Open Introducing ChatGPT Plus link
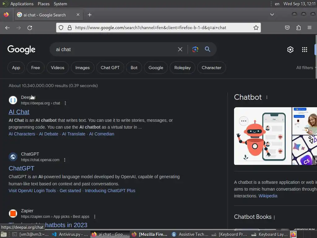 (x=110, y=191)
